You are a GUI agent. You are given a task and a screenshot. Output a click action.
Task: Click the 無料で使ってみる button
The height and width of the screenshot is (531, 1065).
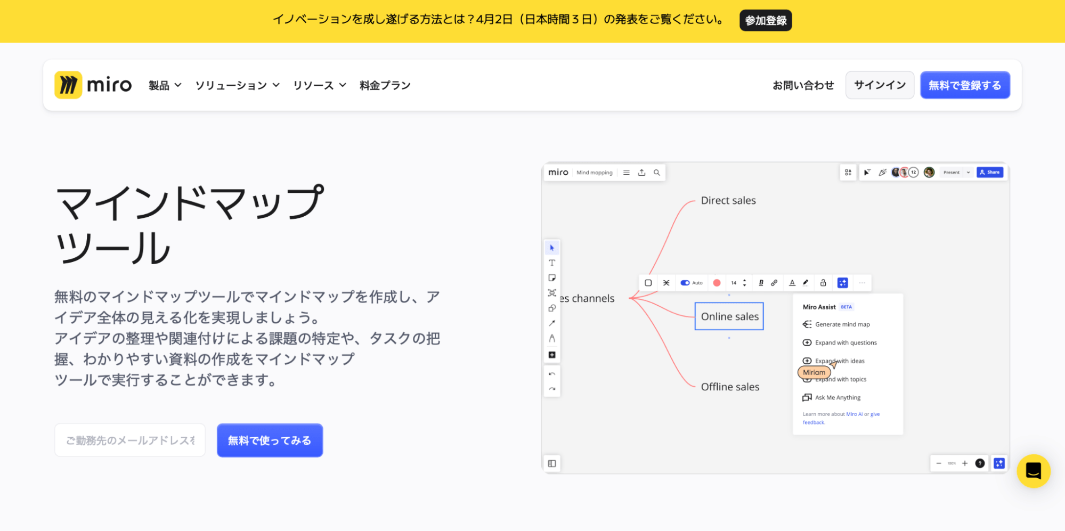pos(270,440)
